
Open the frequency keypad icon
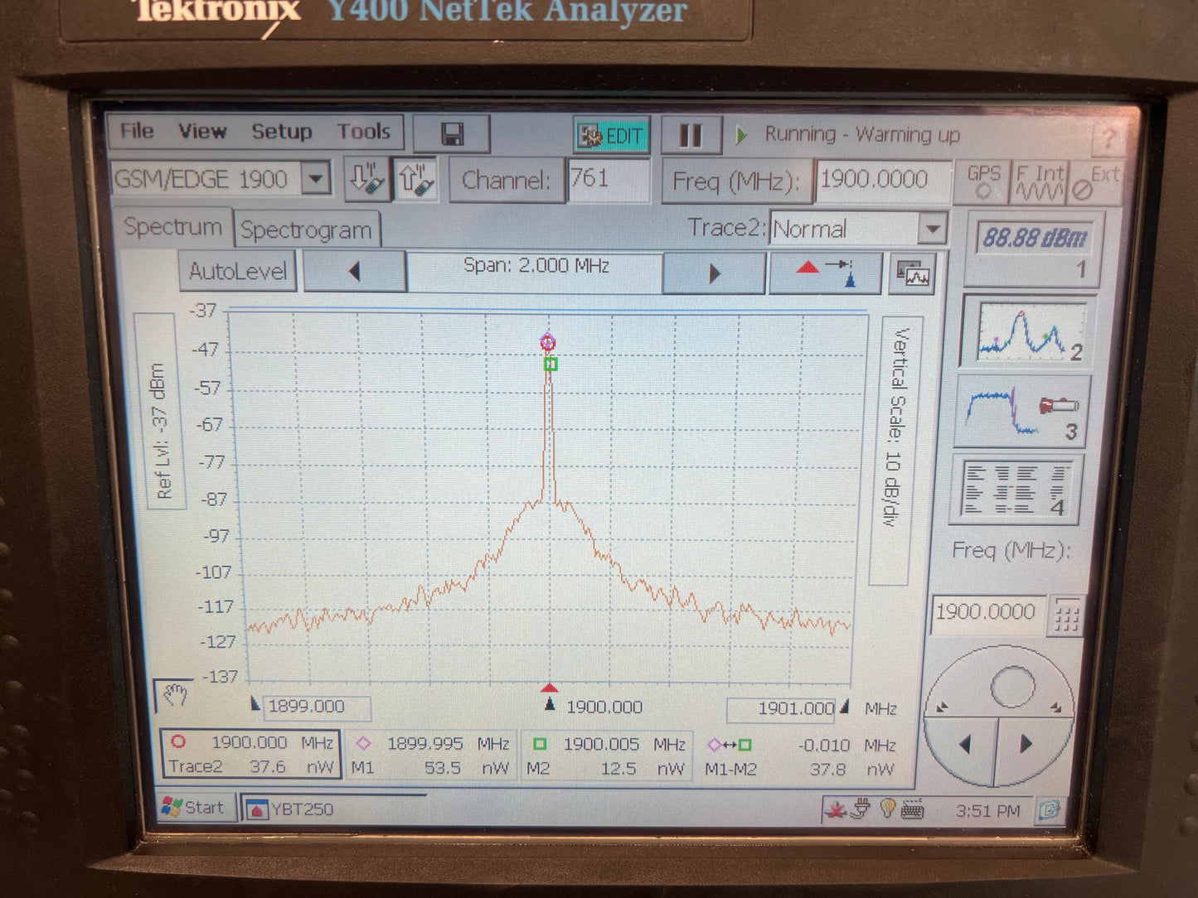pos(1066,616)
